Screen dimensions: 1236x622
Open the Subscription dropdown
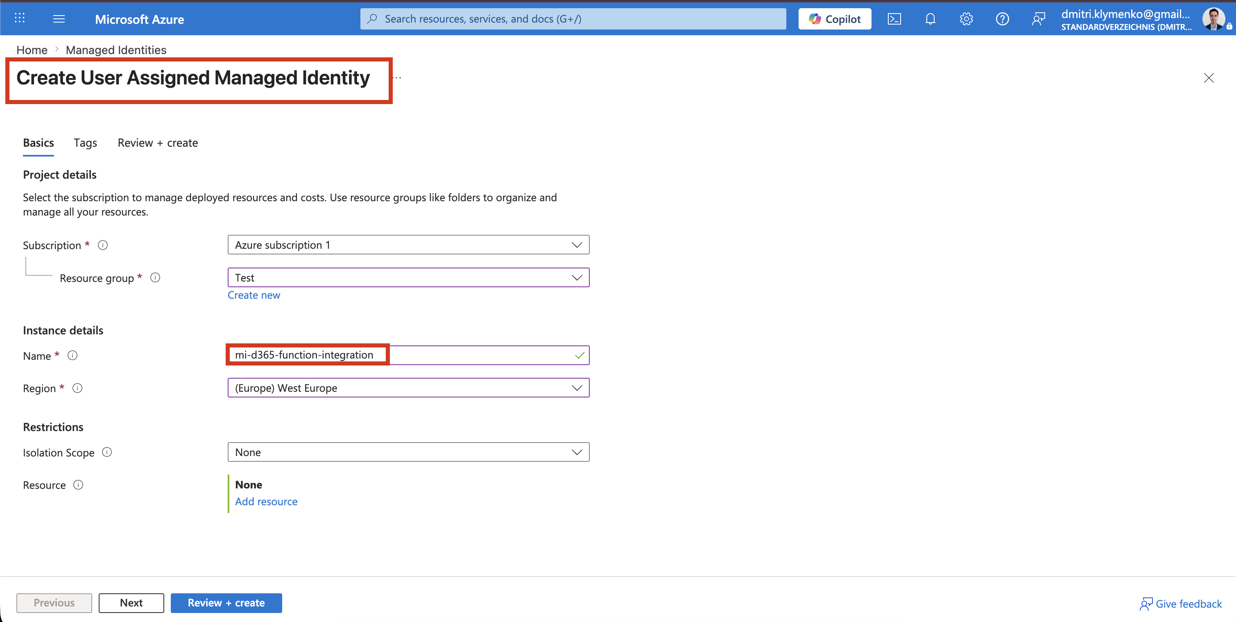pyautogui.click(x=408, y=245)
